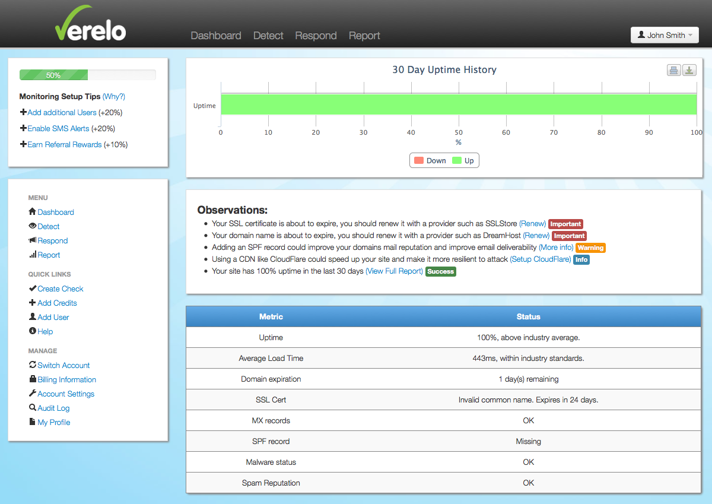The height and width of the screenshot is (504, 712).
Task: Click the home icon beside Dashboard
Action: 33,212
